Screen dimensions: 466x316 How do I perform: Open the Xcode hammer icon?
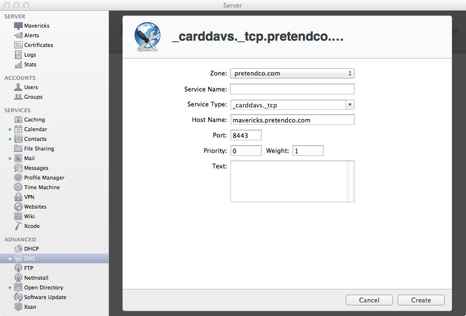click(x=18, y=226)
